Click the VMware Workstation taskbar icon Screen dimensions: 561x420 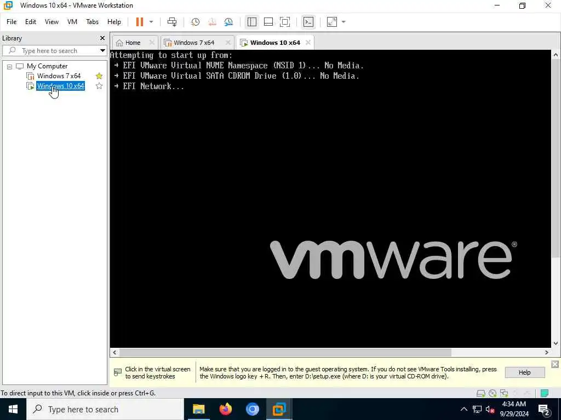[x=279, y=409]
